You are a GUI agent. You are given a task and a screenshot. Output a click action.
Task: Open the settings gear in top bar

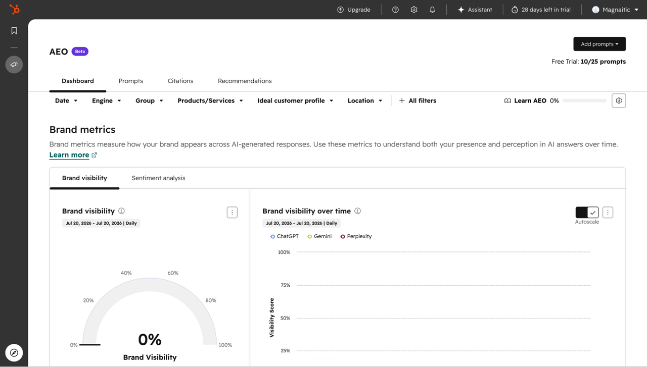click(414, 10)
